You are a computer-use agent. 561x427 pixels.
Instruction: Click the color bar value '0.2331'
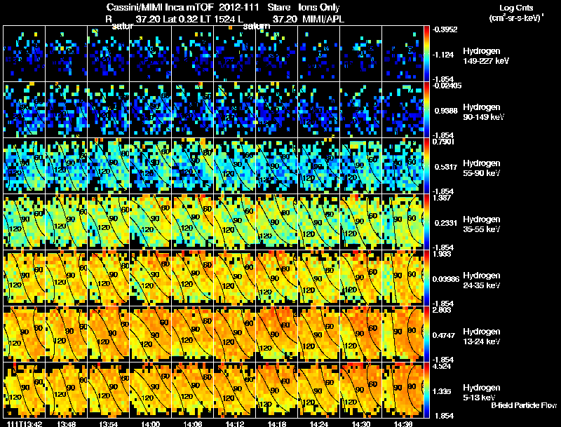pyautogui.click(x=445, y=223)
